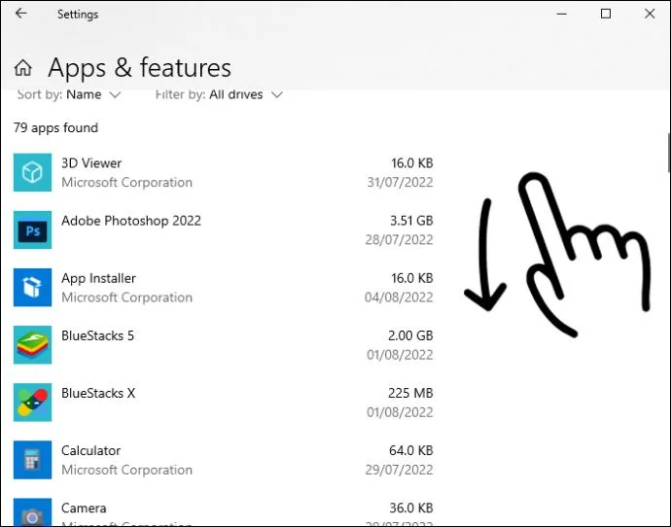
Task: Open the Filter by All drives dropdown
Action: 219,94
